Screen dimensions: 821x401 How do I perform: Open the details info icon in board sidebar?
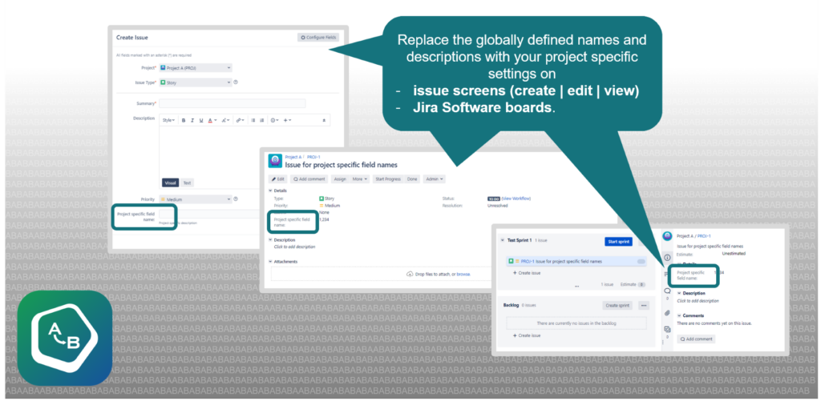click(667, 258)
